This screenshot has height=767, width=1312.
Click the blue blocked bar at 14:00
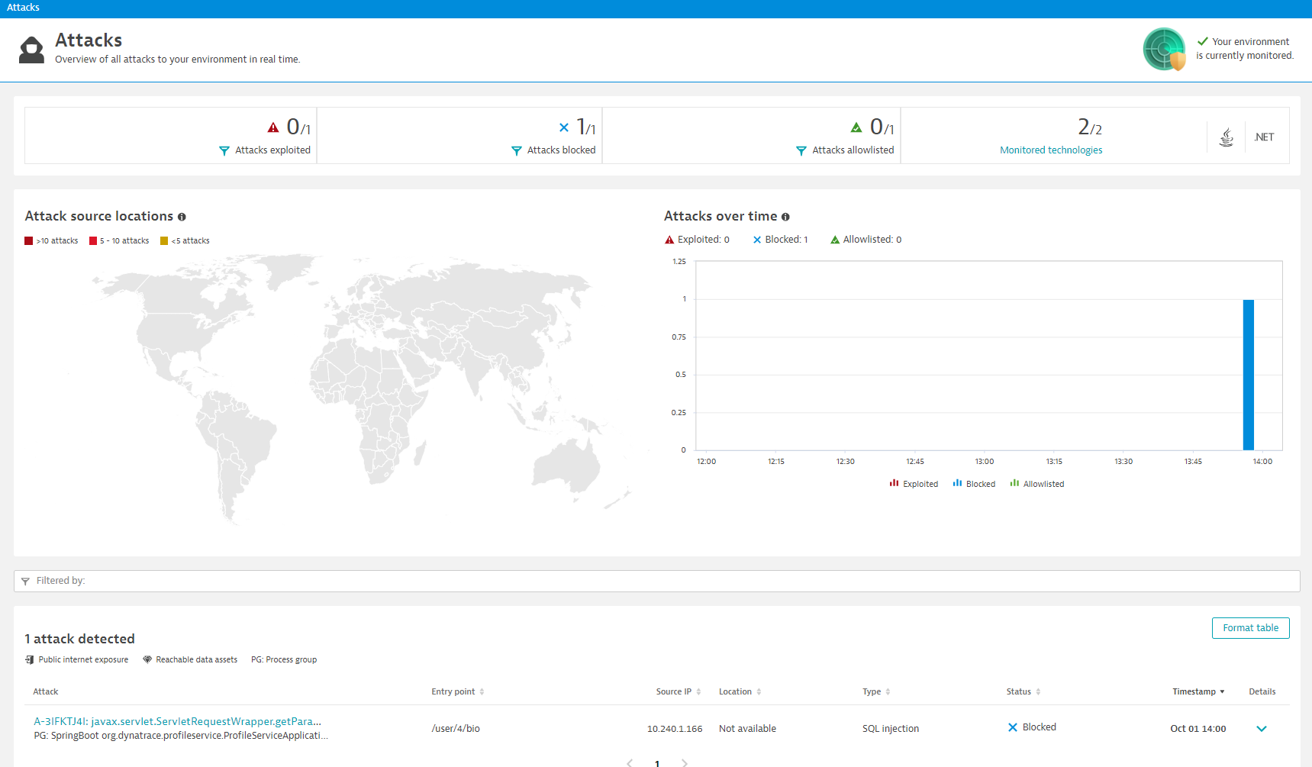[1249, 375]
